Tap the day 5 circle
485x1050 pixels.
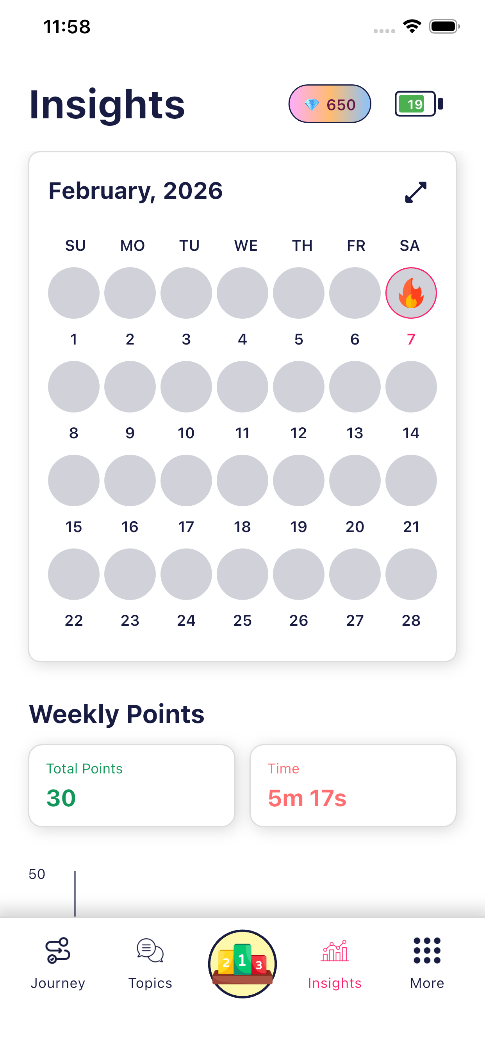(x=299, y=293)
